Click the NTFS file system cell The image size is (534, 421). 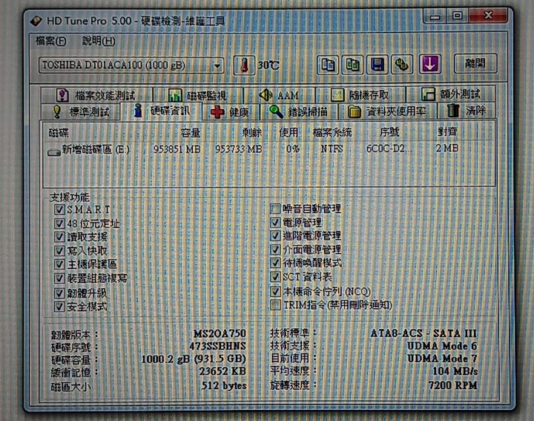coord(332,149)
